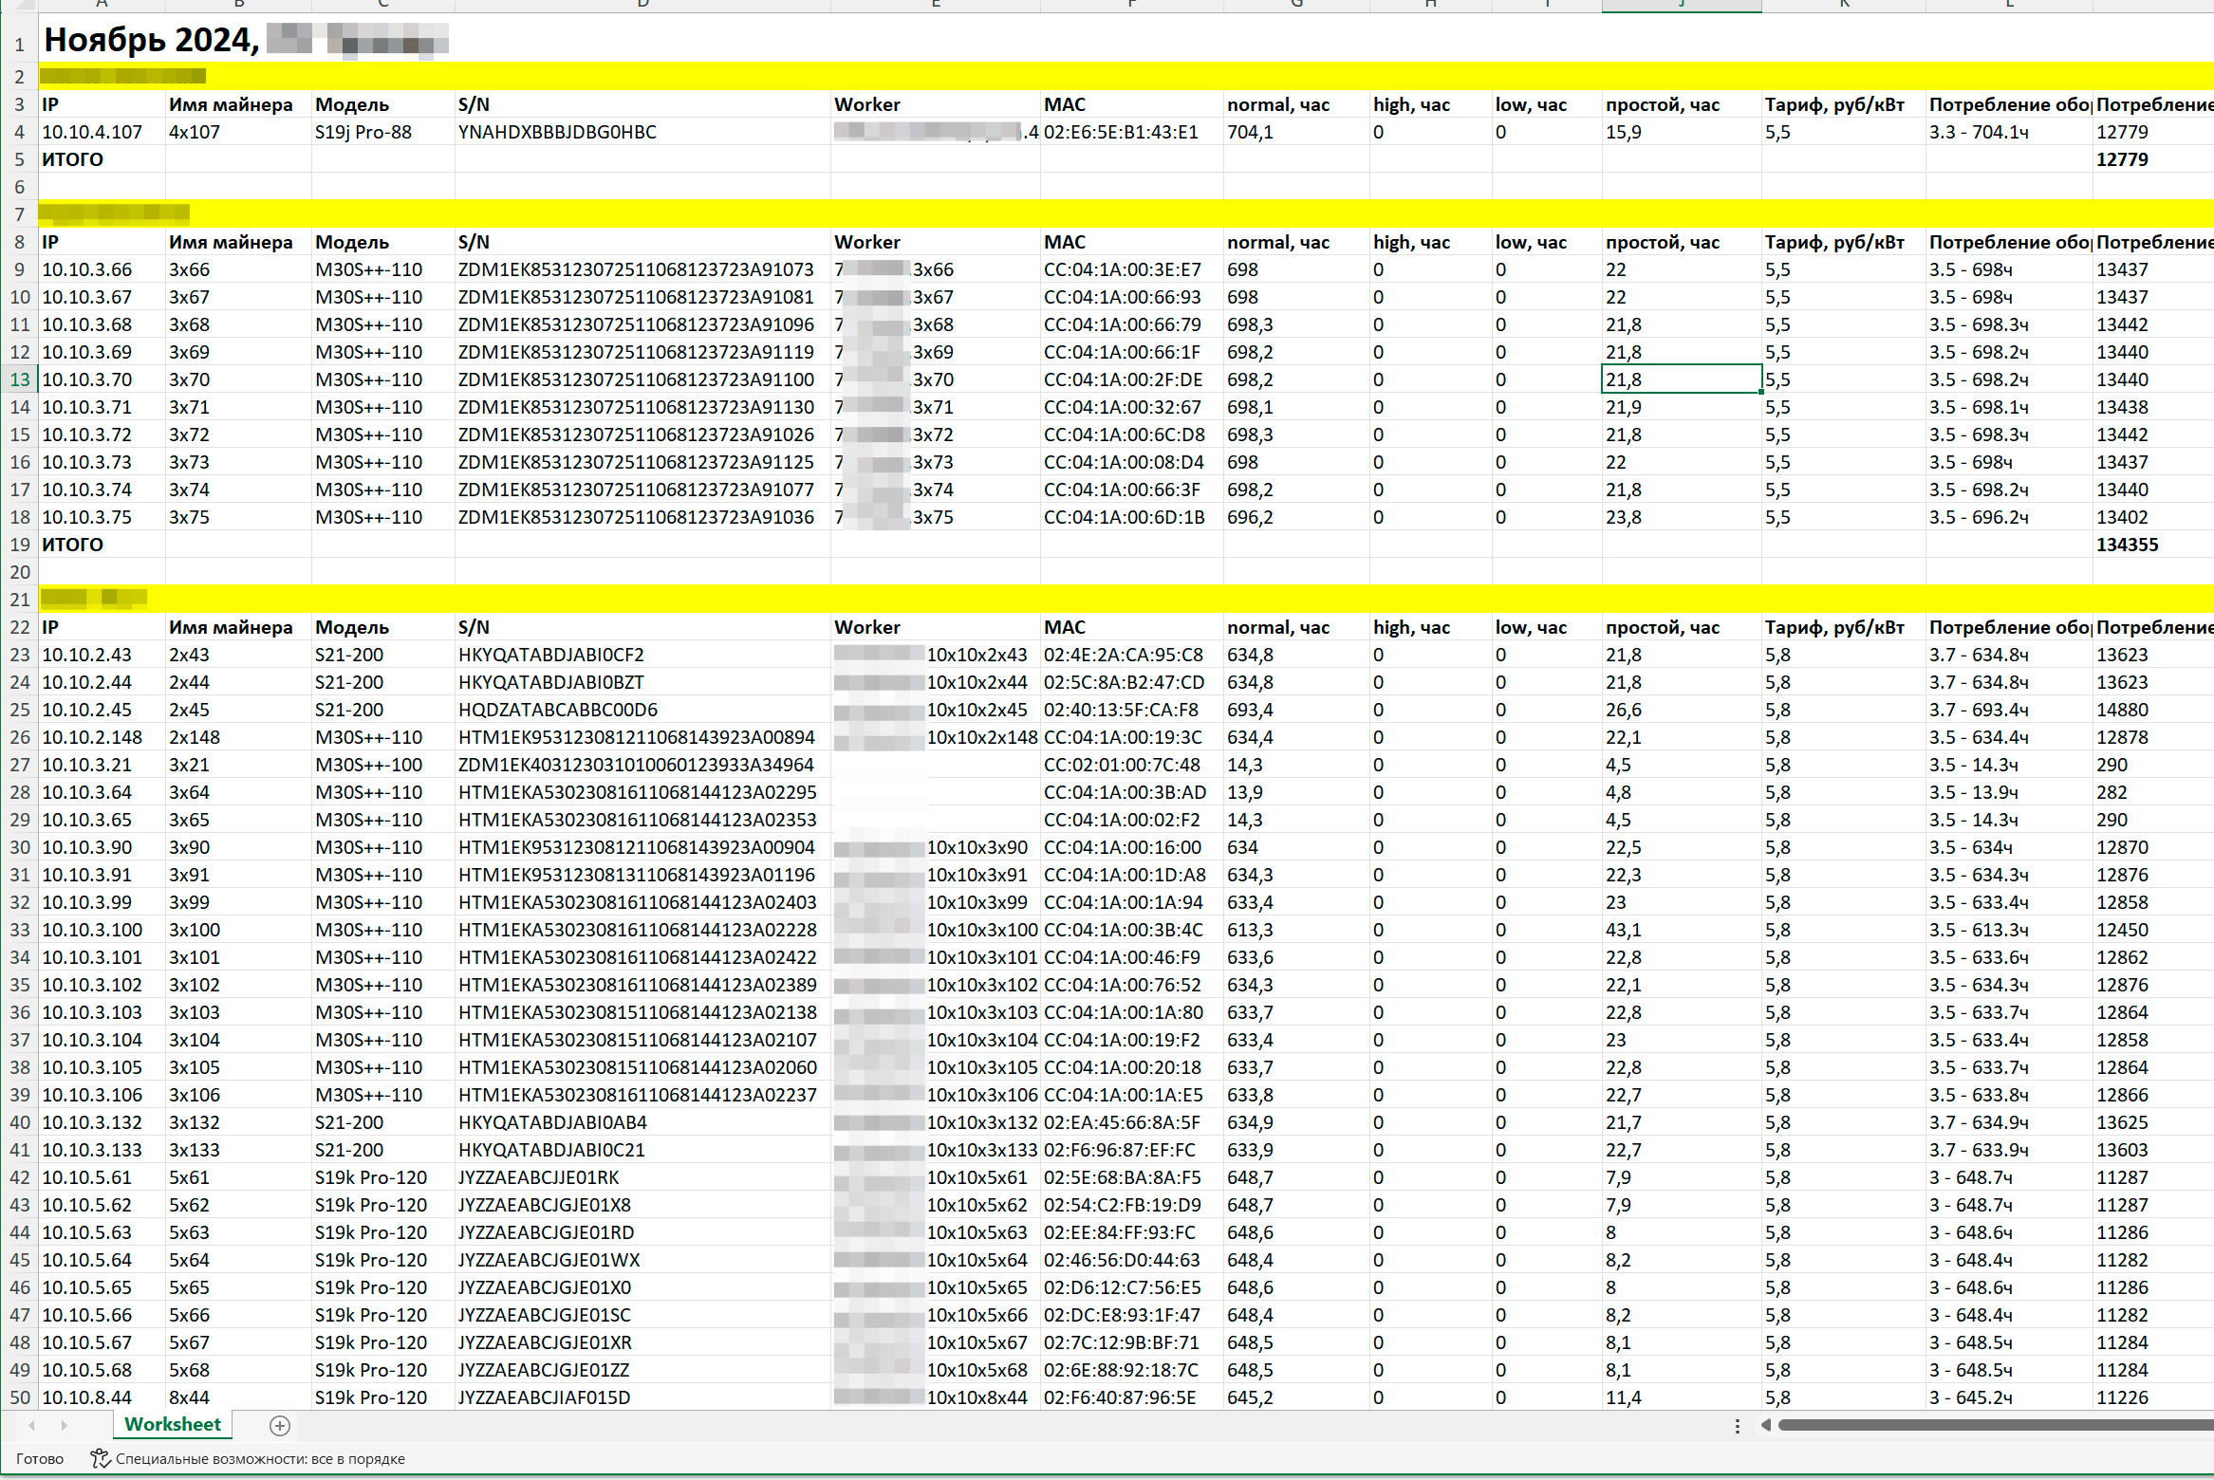This screenshot has width=2214, height=1480.
Task: Click total value 134355
Action: pos(2153,545)
